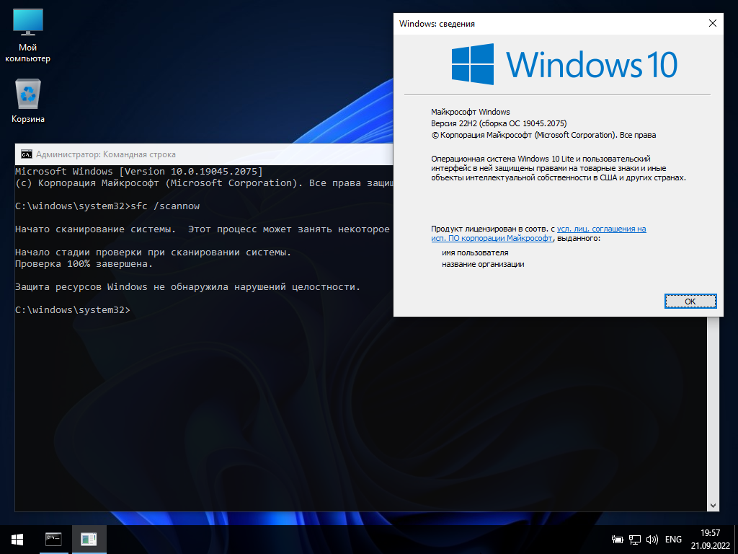This screenshot has width=738, height=554.
Task: Switch to Command Prompt taskbar button
Action: click(x=53, y=539)
